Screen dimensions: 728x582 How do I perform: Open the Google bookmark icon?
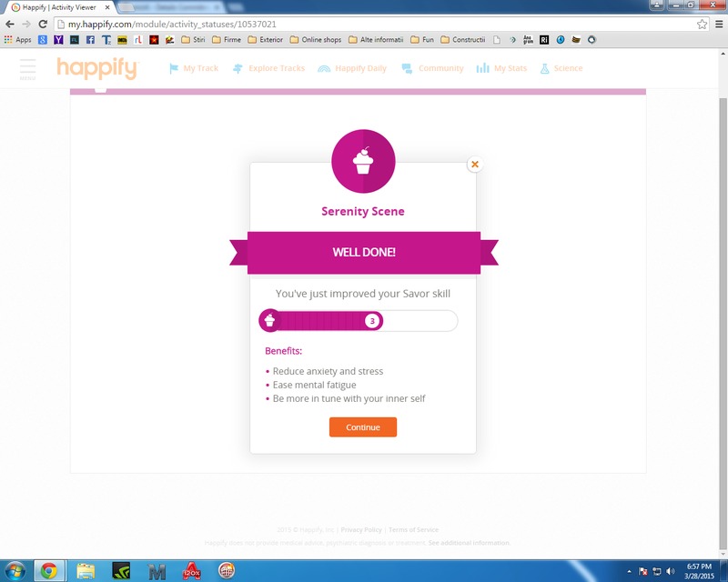[x=43, y=40]
